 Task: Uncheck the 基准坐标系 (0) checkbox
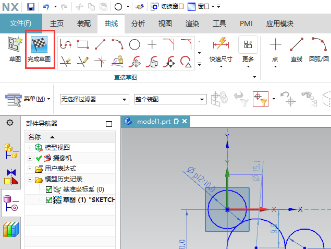[49, 189]
